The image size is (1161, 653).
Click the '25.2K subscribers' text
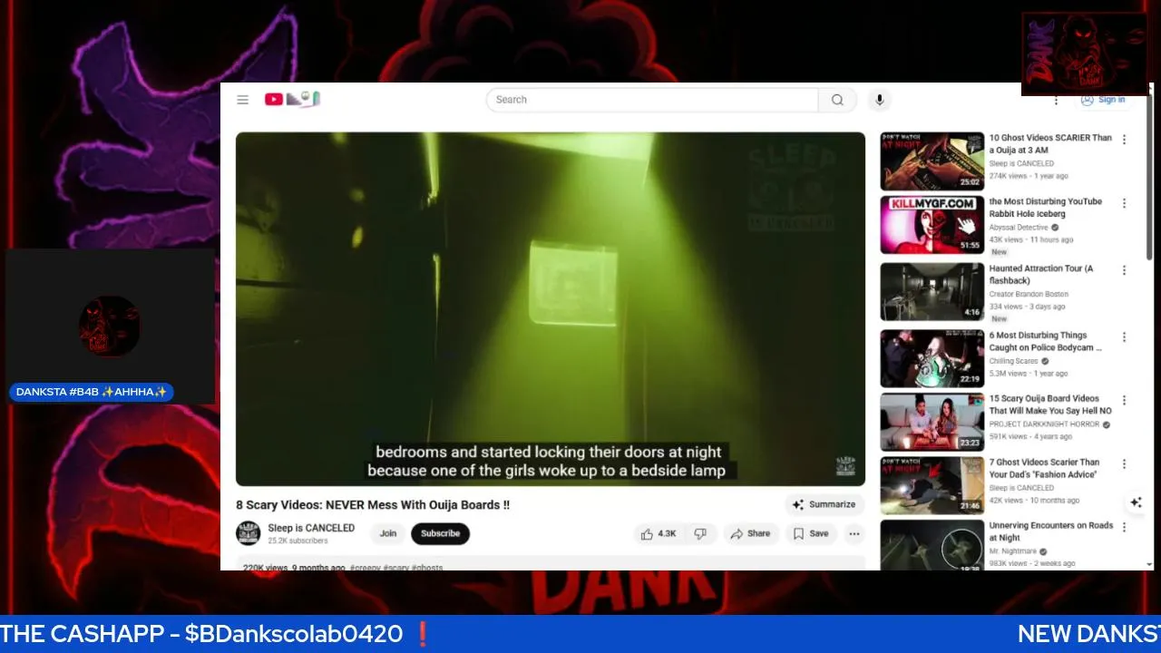tap(298, 541)
